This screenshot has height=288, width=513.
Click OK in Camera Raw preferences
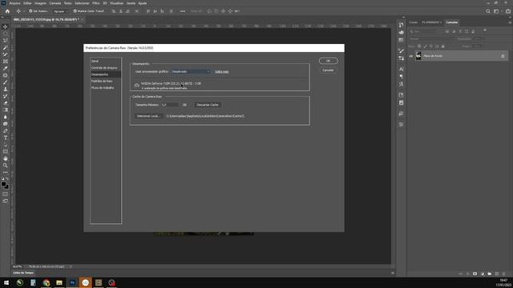328,61
